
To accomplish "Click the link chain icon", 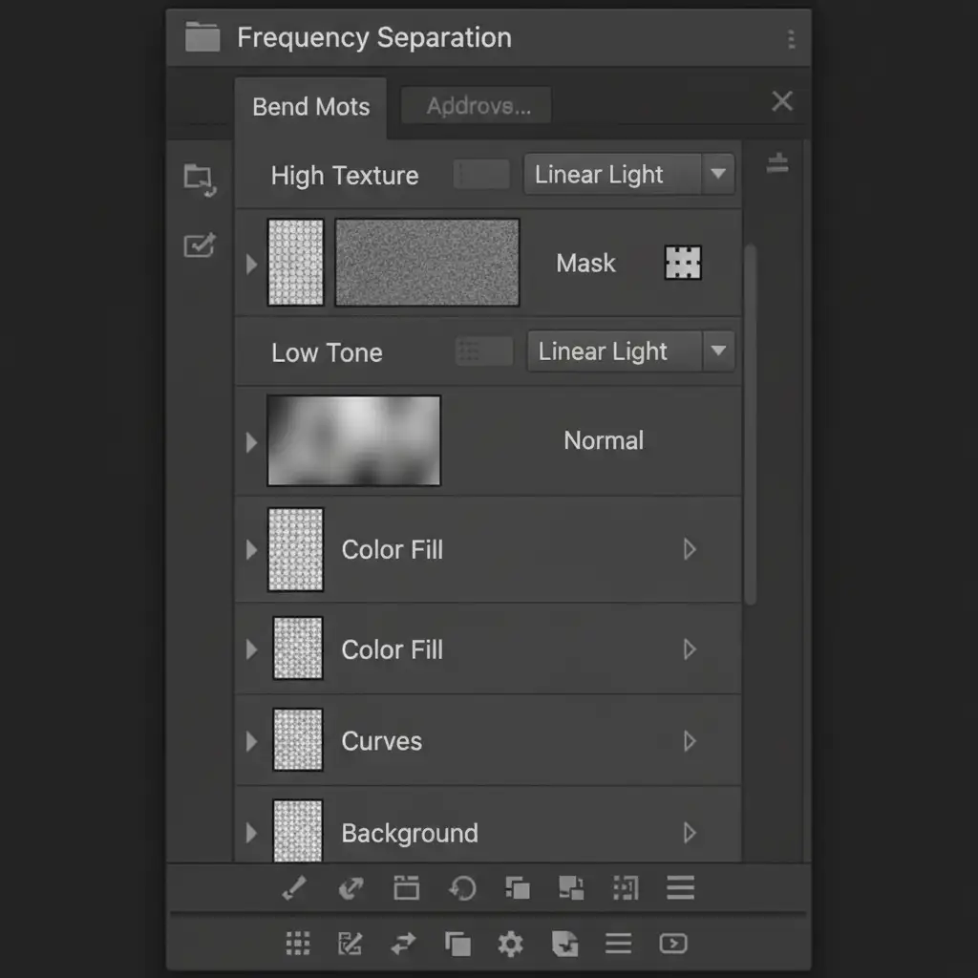I will tap(351, 889).
